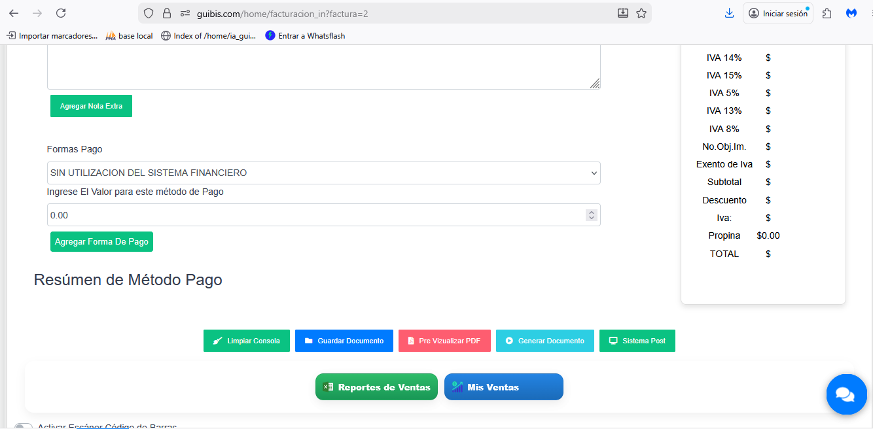Bookmark this page with the star icon
This screenshot has height=429, width=873.
(x=641, y=13)
